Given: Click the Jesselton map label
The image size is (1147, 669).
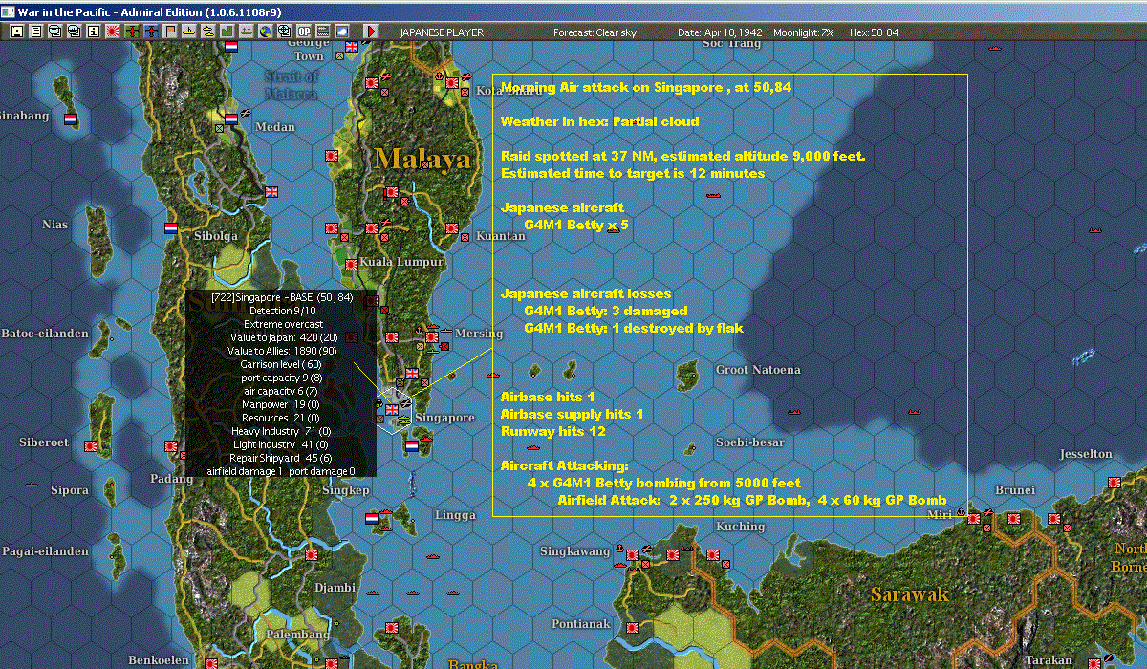Looking at the screenshot, I should [1086, 454].
